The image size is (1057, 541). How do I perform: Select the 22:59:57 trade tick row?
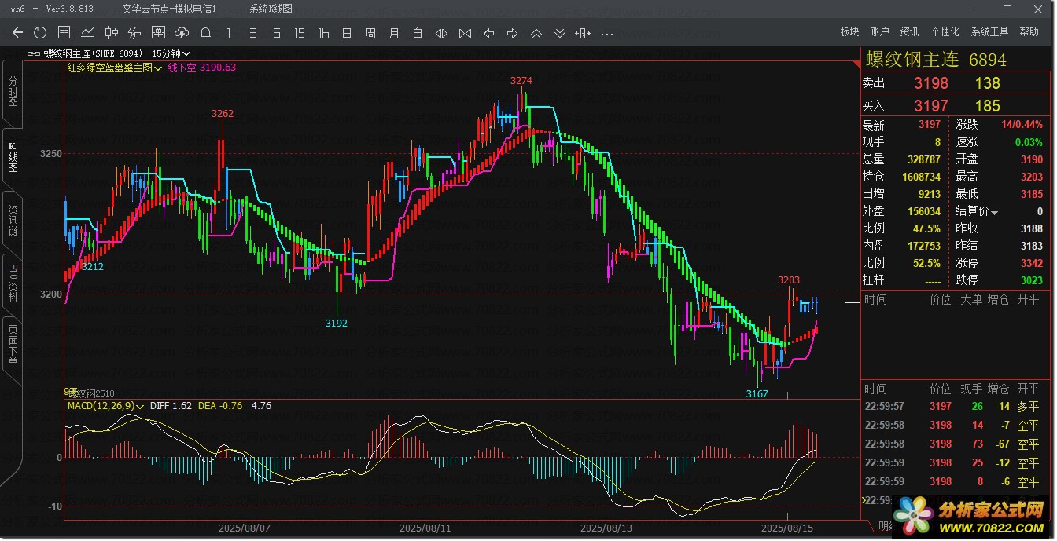pyautogui.click(x=956, y=407)
